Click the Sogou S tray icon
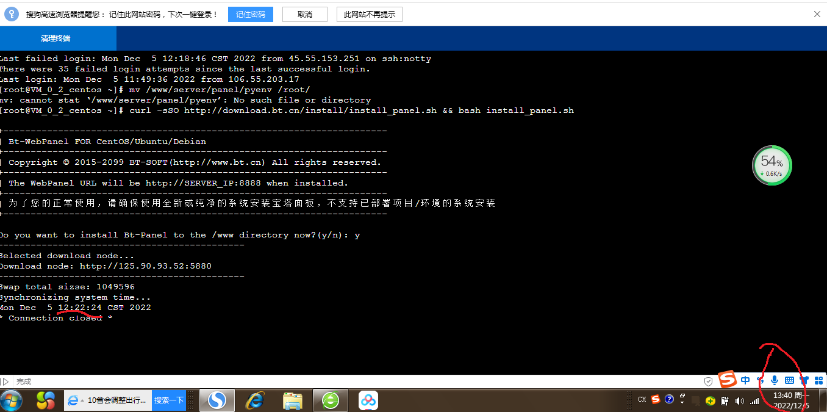 pos(656,399)
